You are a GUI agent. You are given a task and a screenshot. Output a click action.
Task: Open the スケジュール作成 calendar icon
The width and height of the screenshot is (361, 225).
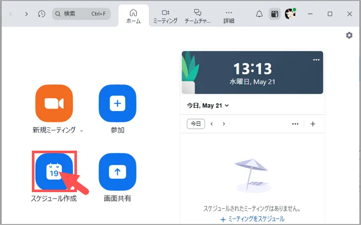[x=54, y=172]
